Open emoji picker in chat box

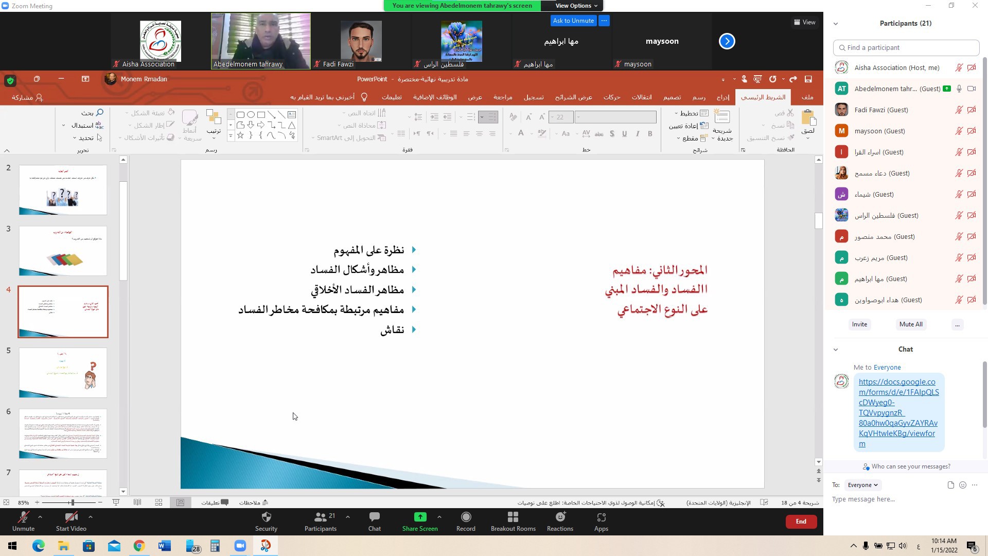pyautogui.click(x=963, y=485)
